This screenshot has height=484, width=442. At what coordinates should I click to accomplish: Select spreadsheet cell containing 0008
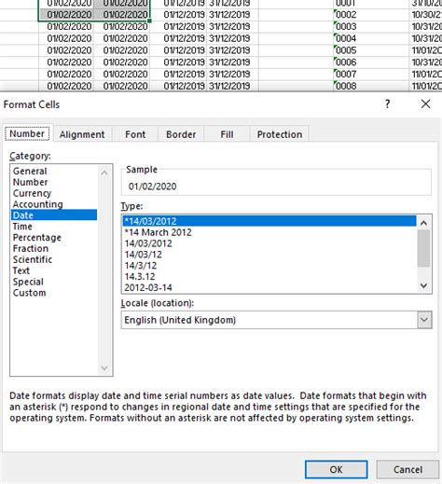pyautogui.click(x=371, y=86)
